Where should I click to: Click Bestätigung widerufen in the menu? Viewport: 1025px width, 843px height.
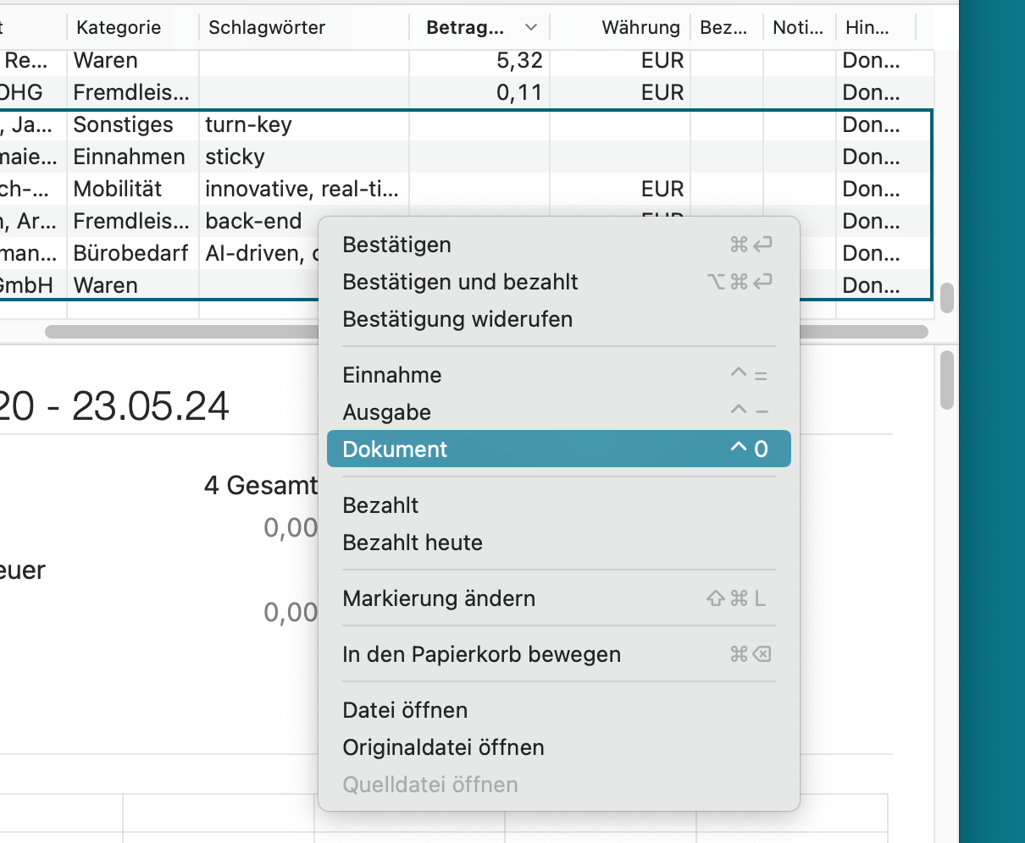tap(457, 319)
